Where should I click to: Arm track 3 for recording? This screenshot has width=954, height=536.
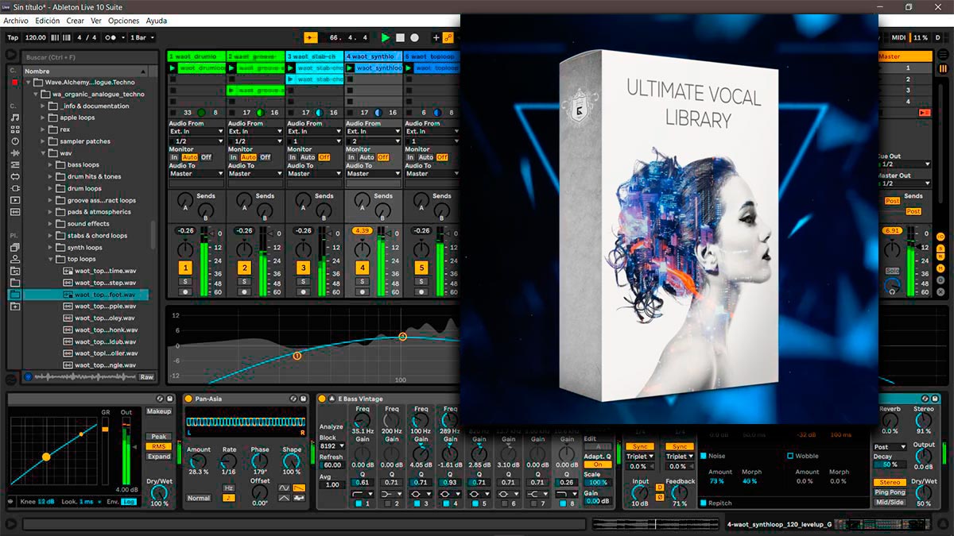pos(303,292)
